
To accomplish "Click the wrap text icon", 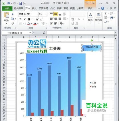I will (x=65, y=14).
